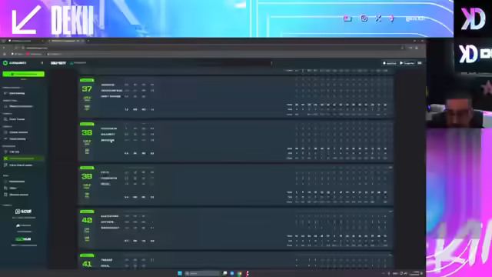Open a new browser tab
This screenshot has width=492, height=277.
point(88,41)
